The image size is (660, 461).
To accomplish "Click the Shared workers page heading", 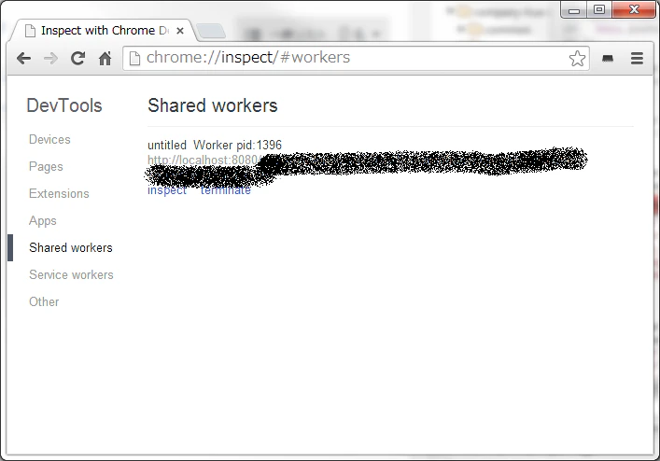I will coord(213,105).
